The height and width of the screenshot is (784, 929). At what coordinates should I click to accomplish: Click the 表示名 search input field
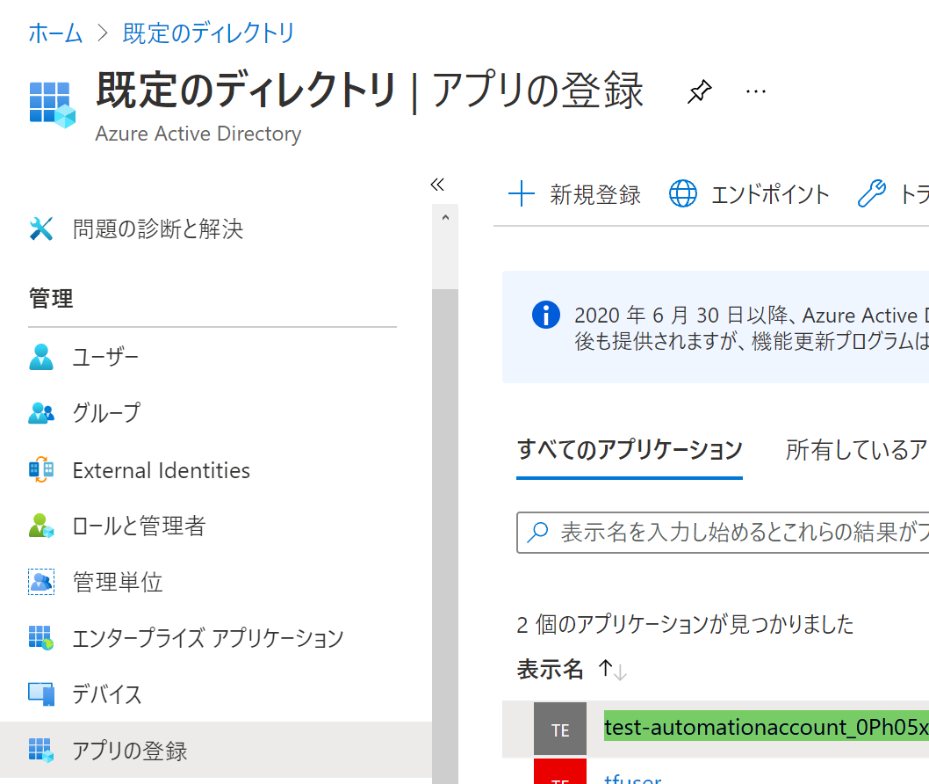click(x=723, y=533)
